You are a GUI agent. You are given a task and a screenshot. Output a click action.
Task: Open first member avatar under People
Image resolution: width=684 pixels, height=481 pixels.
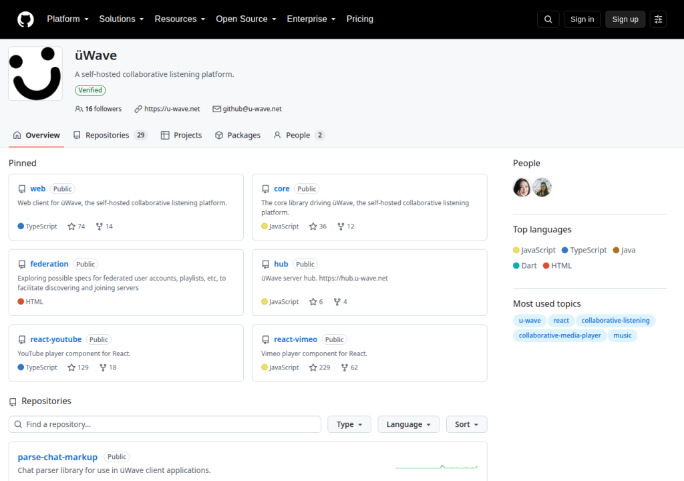(522, 187)
